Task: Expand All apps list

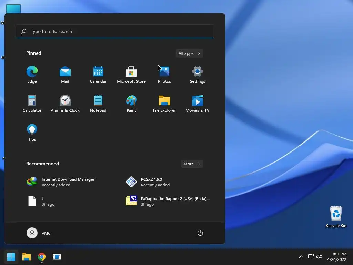Action: pyautogui.click(x=189, y=53)
